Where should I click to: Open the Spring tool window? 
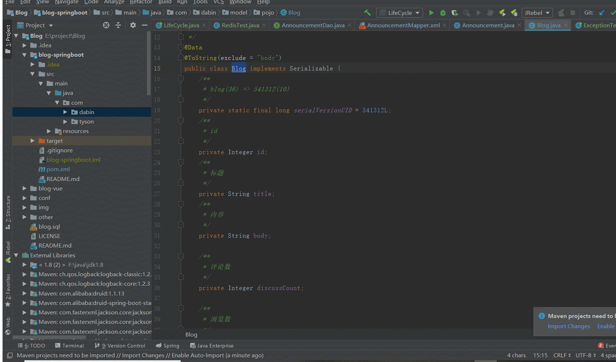[167, 346]
